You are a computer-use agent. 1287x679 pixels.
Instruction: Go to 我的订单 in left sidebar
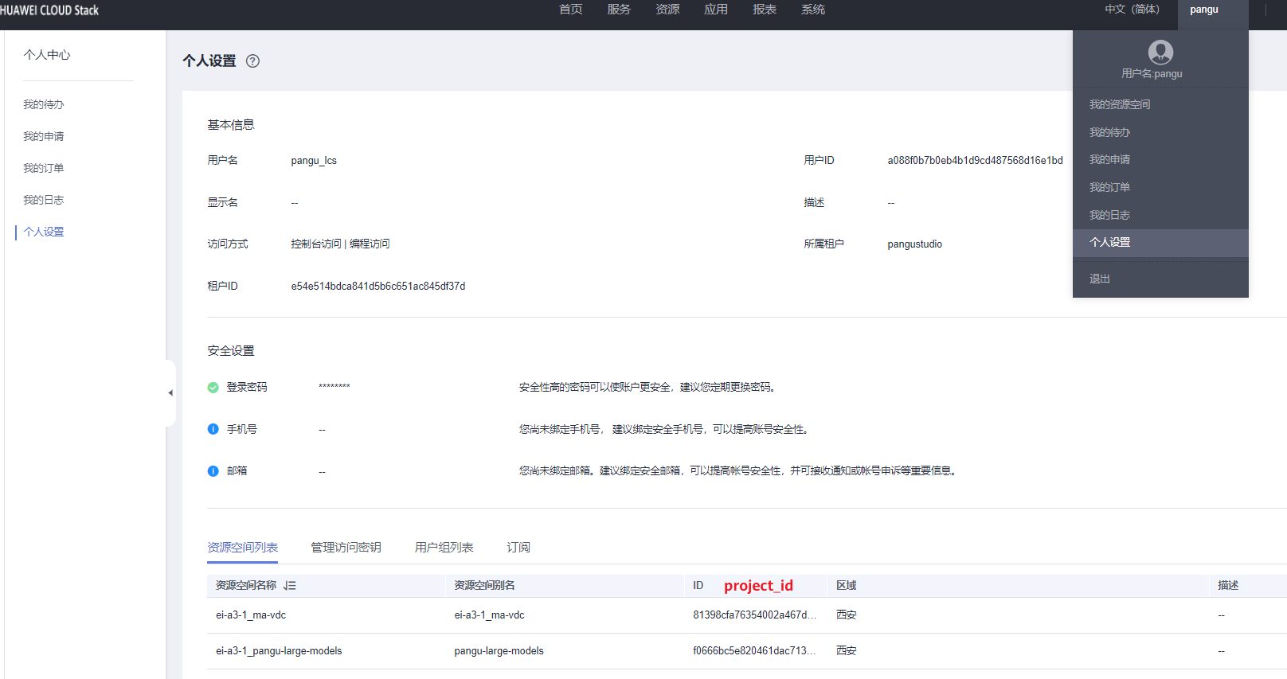tap(44, 168)
